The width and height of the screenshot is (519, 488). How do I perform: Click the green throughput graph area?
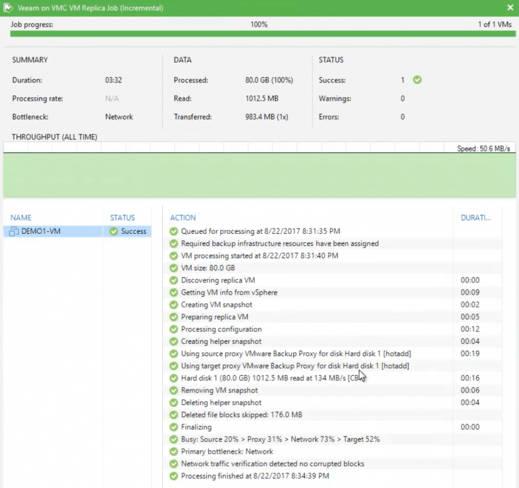[259, 175]
